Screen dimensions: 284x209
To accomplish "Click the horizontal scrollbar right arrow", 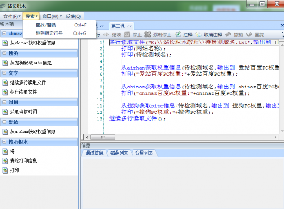I will [275, 137].
